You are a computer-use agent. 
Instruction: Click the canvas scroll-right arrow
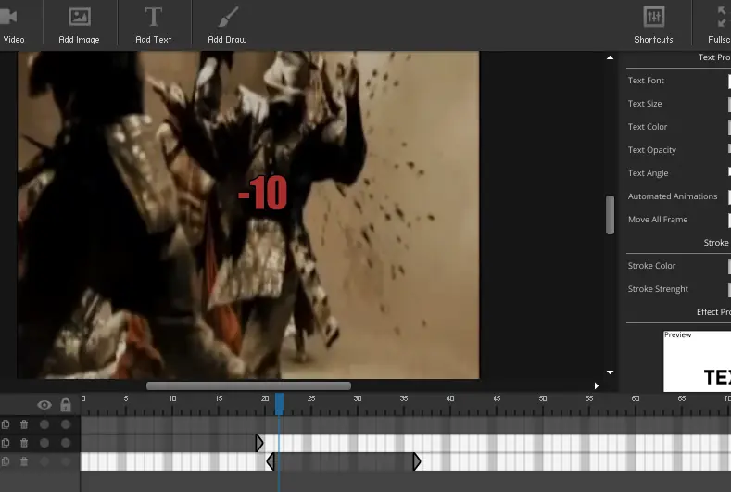pyautogui.click(x=597, y=385)
